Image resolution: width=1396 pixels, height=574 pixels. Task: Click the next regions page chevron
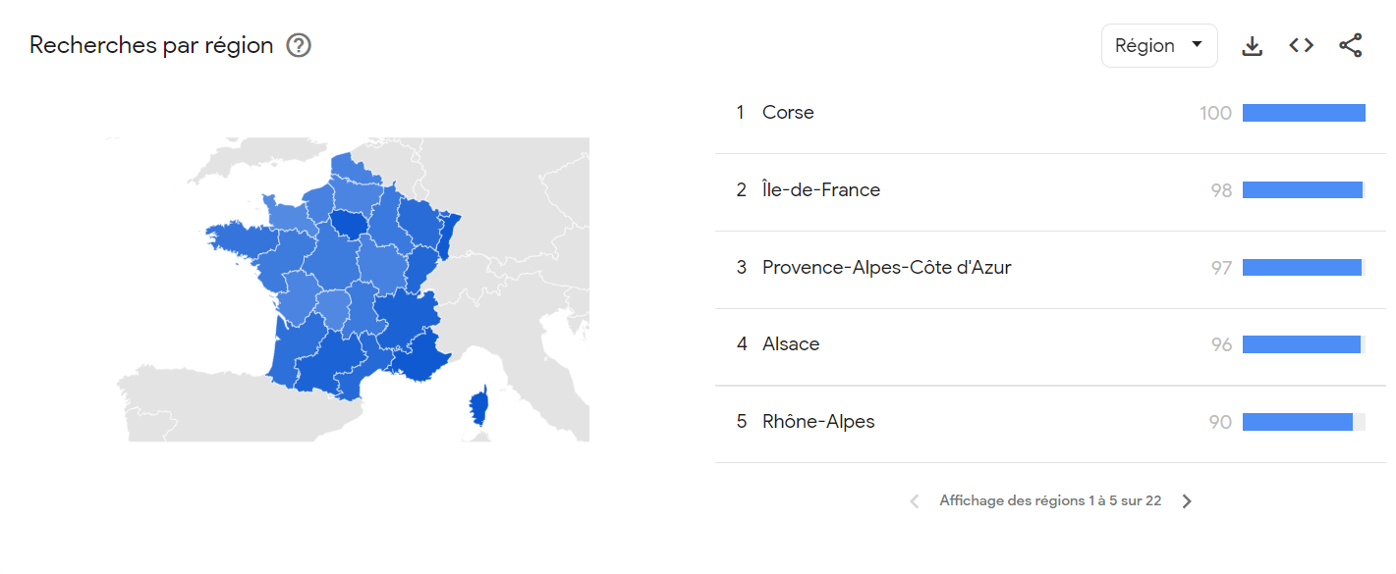click(x=1187, y=500)
